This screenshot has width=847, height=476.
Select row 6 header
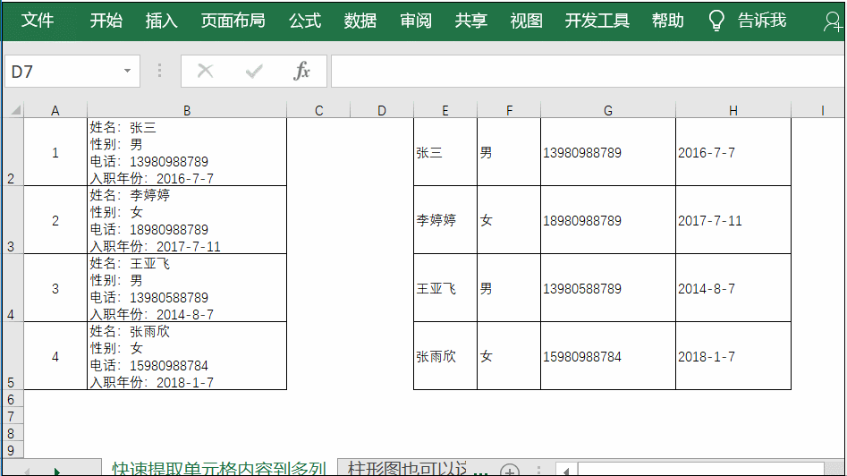coord(12,399)
